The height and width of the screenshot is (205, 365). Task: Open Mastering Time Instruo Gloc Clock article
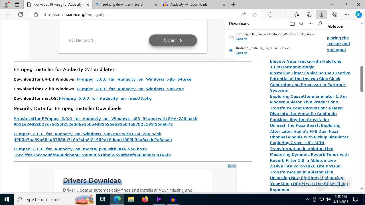point(310,82)
